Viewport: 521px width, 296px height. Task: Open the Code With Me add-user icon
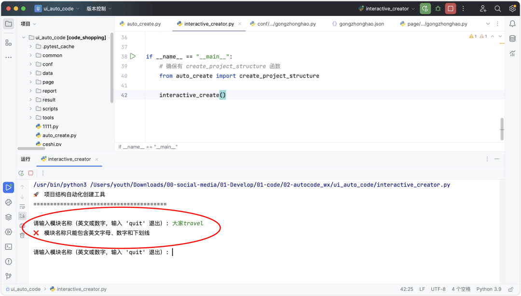pyautogui.click(x=483, y=9)
